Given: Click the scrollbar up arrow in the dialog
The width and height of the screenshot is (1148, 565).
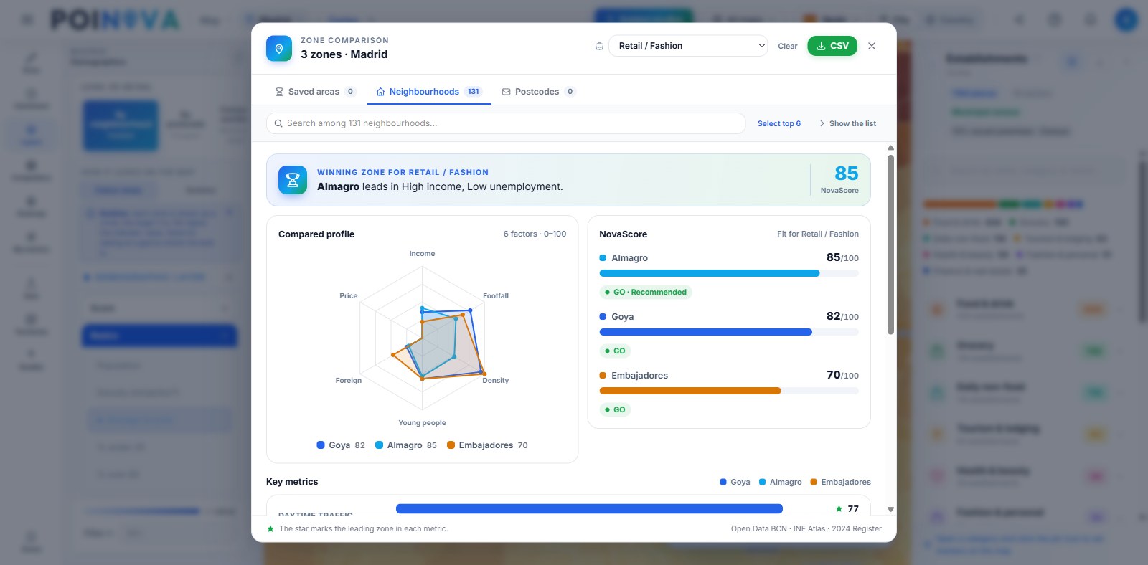Looking at the screenshot, I should [x=890, y=148].
